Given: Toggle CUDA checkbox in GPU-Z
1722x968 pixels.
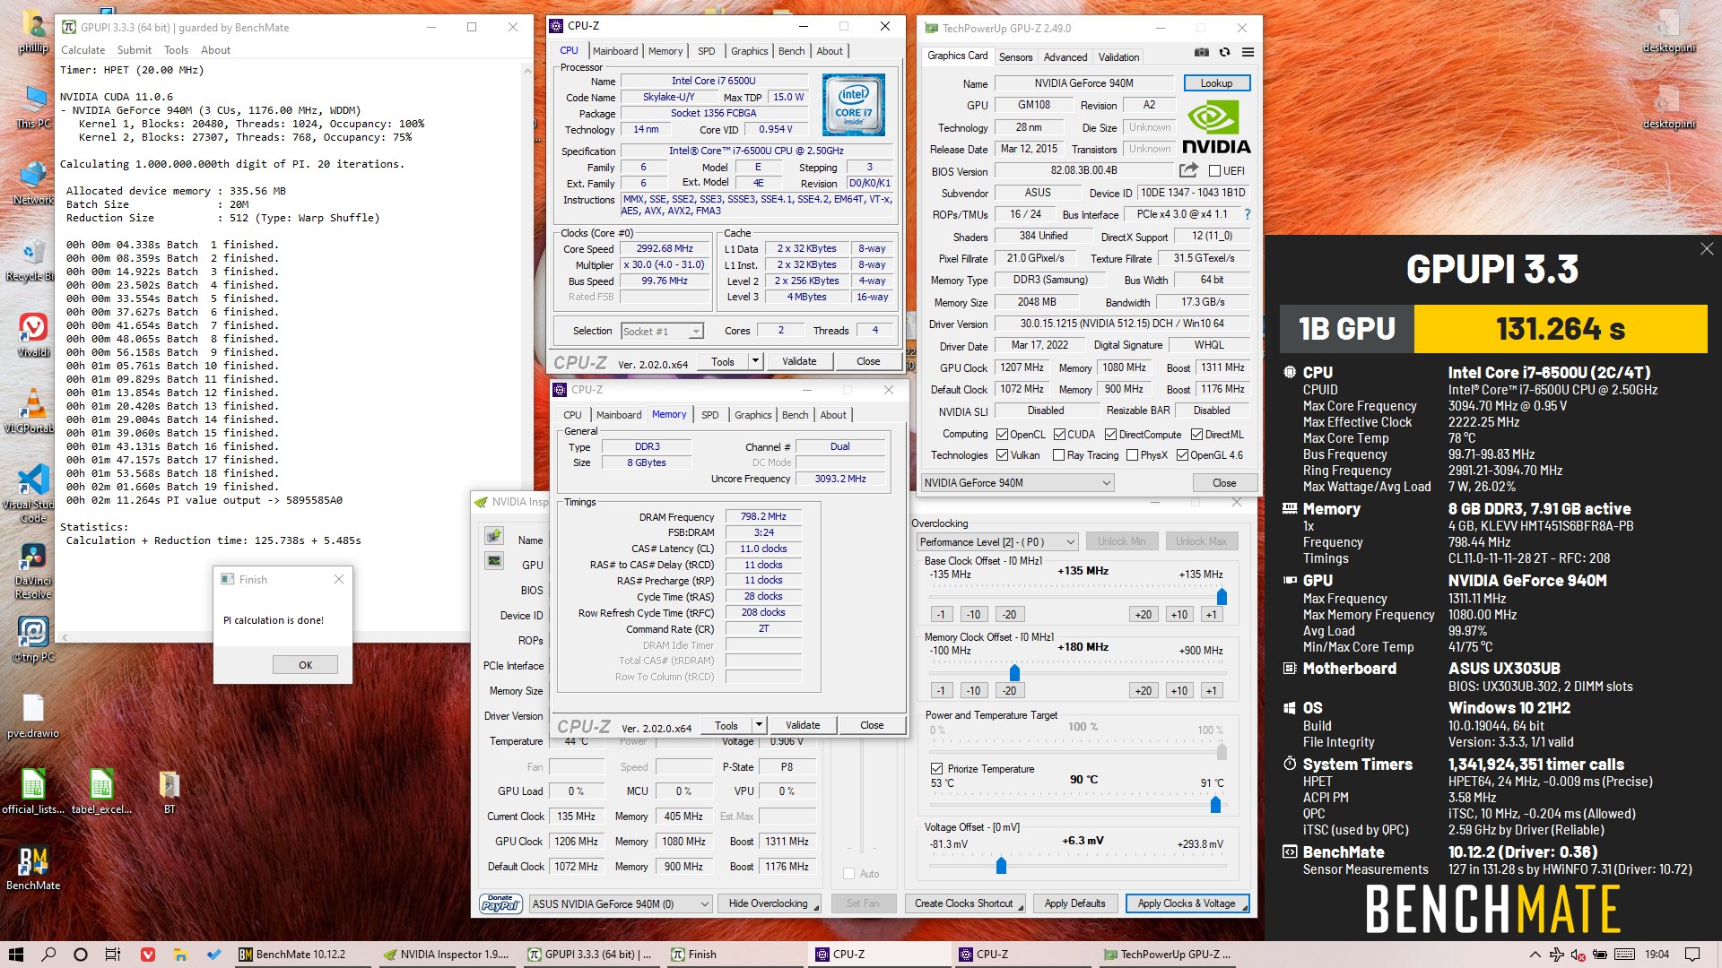Looking at the screenshot, I should click(1059, 435).
